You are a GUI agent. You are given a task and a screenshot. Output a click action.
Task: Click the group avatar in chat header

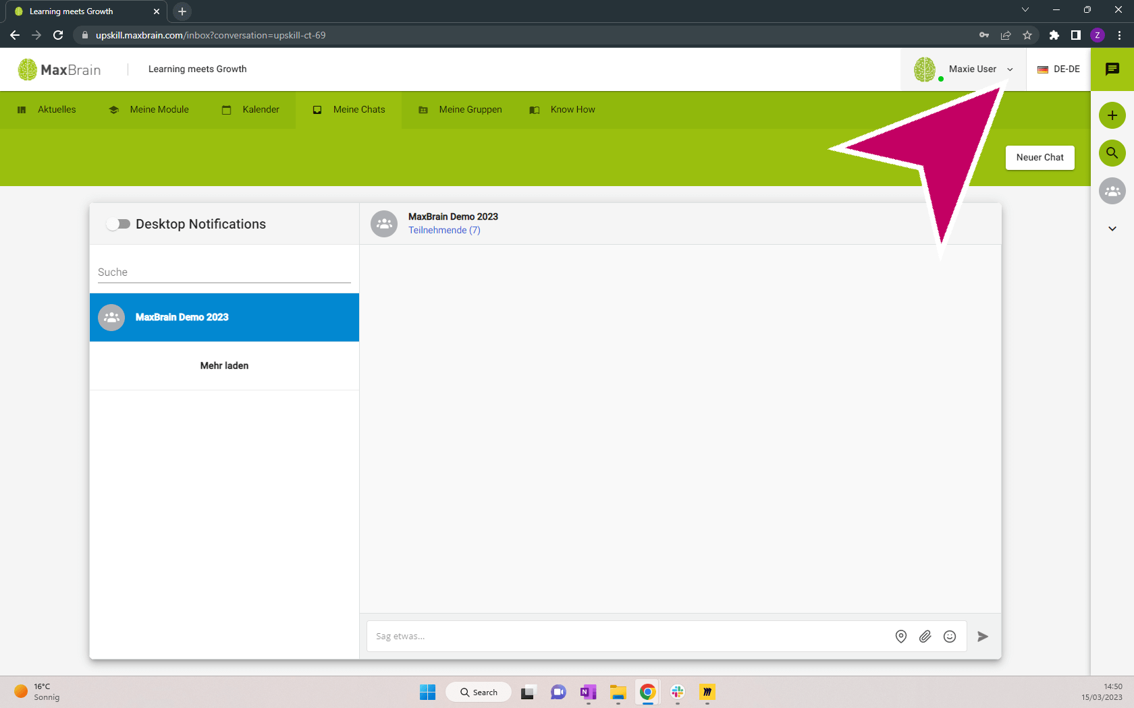coord(384,224)
